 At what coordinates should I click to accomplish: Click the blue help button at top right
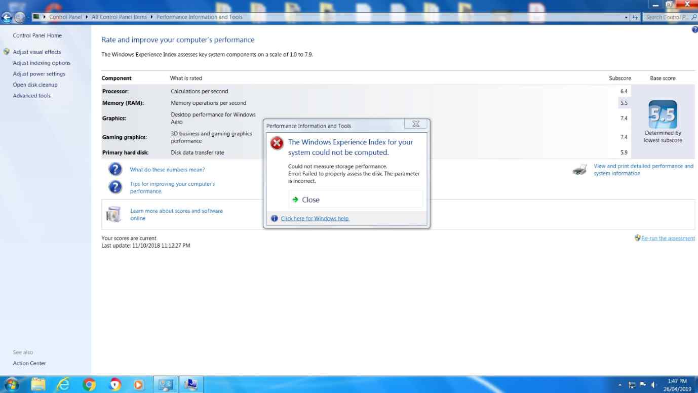[694, 30]
